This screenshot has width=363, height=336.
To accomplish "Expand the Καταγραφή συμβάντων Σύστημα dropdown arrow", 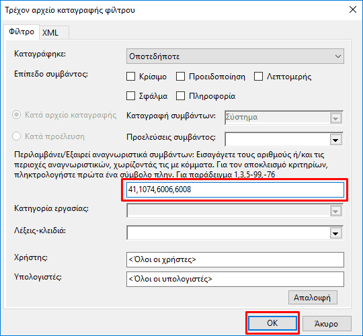I will point(335,118).
